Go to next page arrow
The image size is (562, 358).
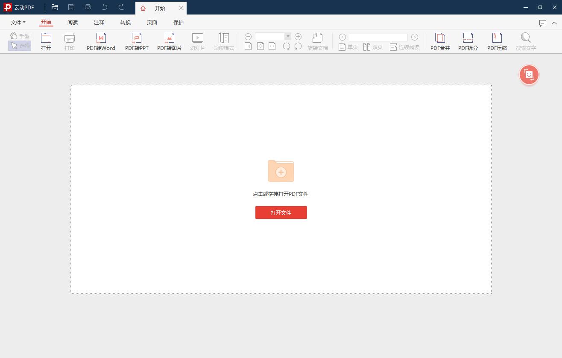click(415, 37)
